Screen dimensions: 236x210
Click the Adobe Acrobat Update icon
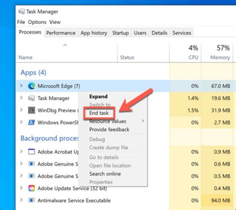(x=32, y=152)
